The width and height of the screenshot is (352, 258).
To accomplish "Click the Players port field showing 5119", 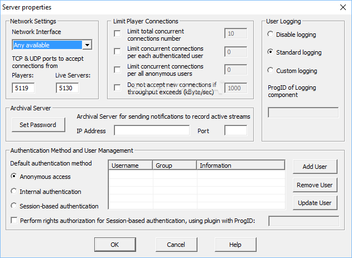I will [23, 88].
